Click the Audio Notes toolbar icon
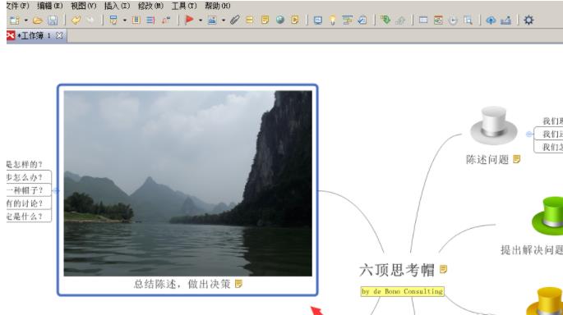Viewport: 563px width, 315px height. pos(295,20)
